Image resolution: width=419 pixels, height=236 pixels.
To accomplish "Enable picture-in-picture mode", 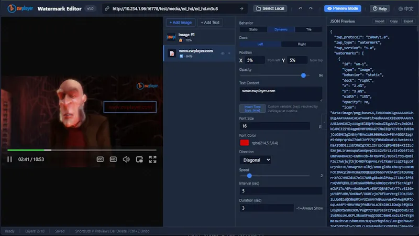I will coord(139,159).
